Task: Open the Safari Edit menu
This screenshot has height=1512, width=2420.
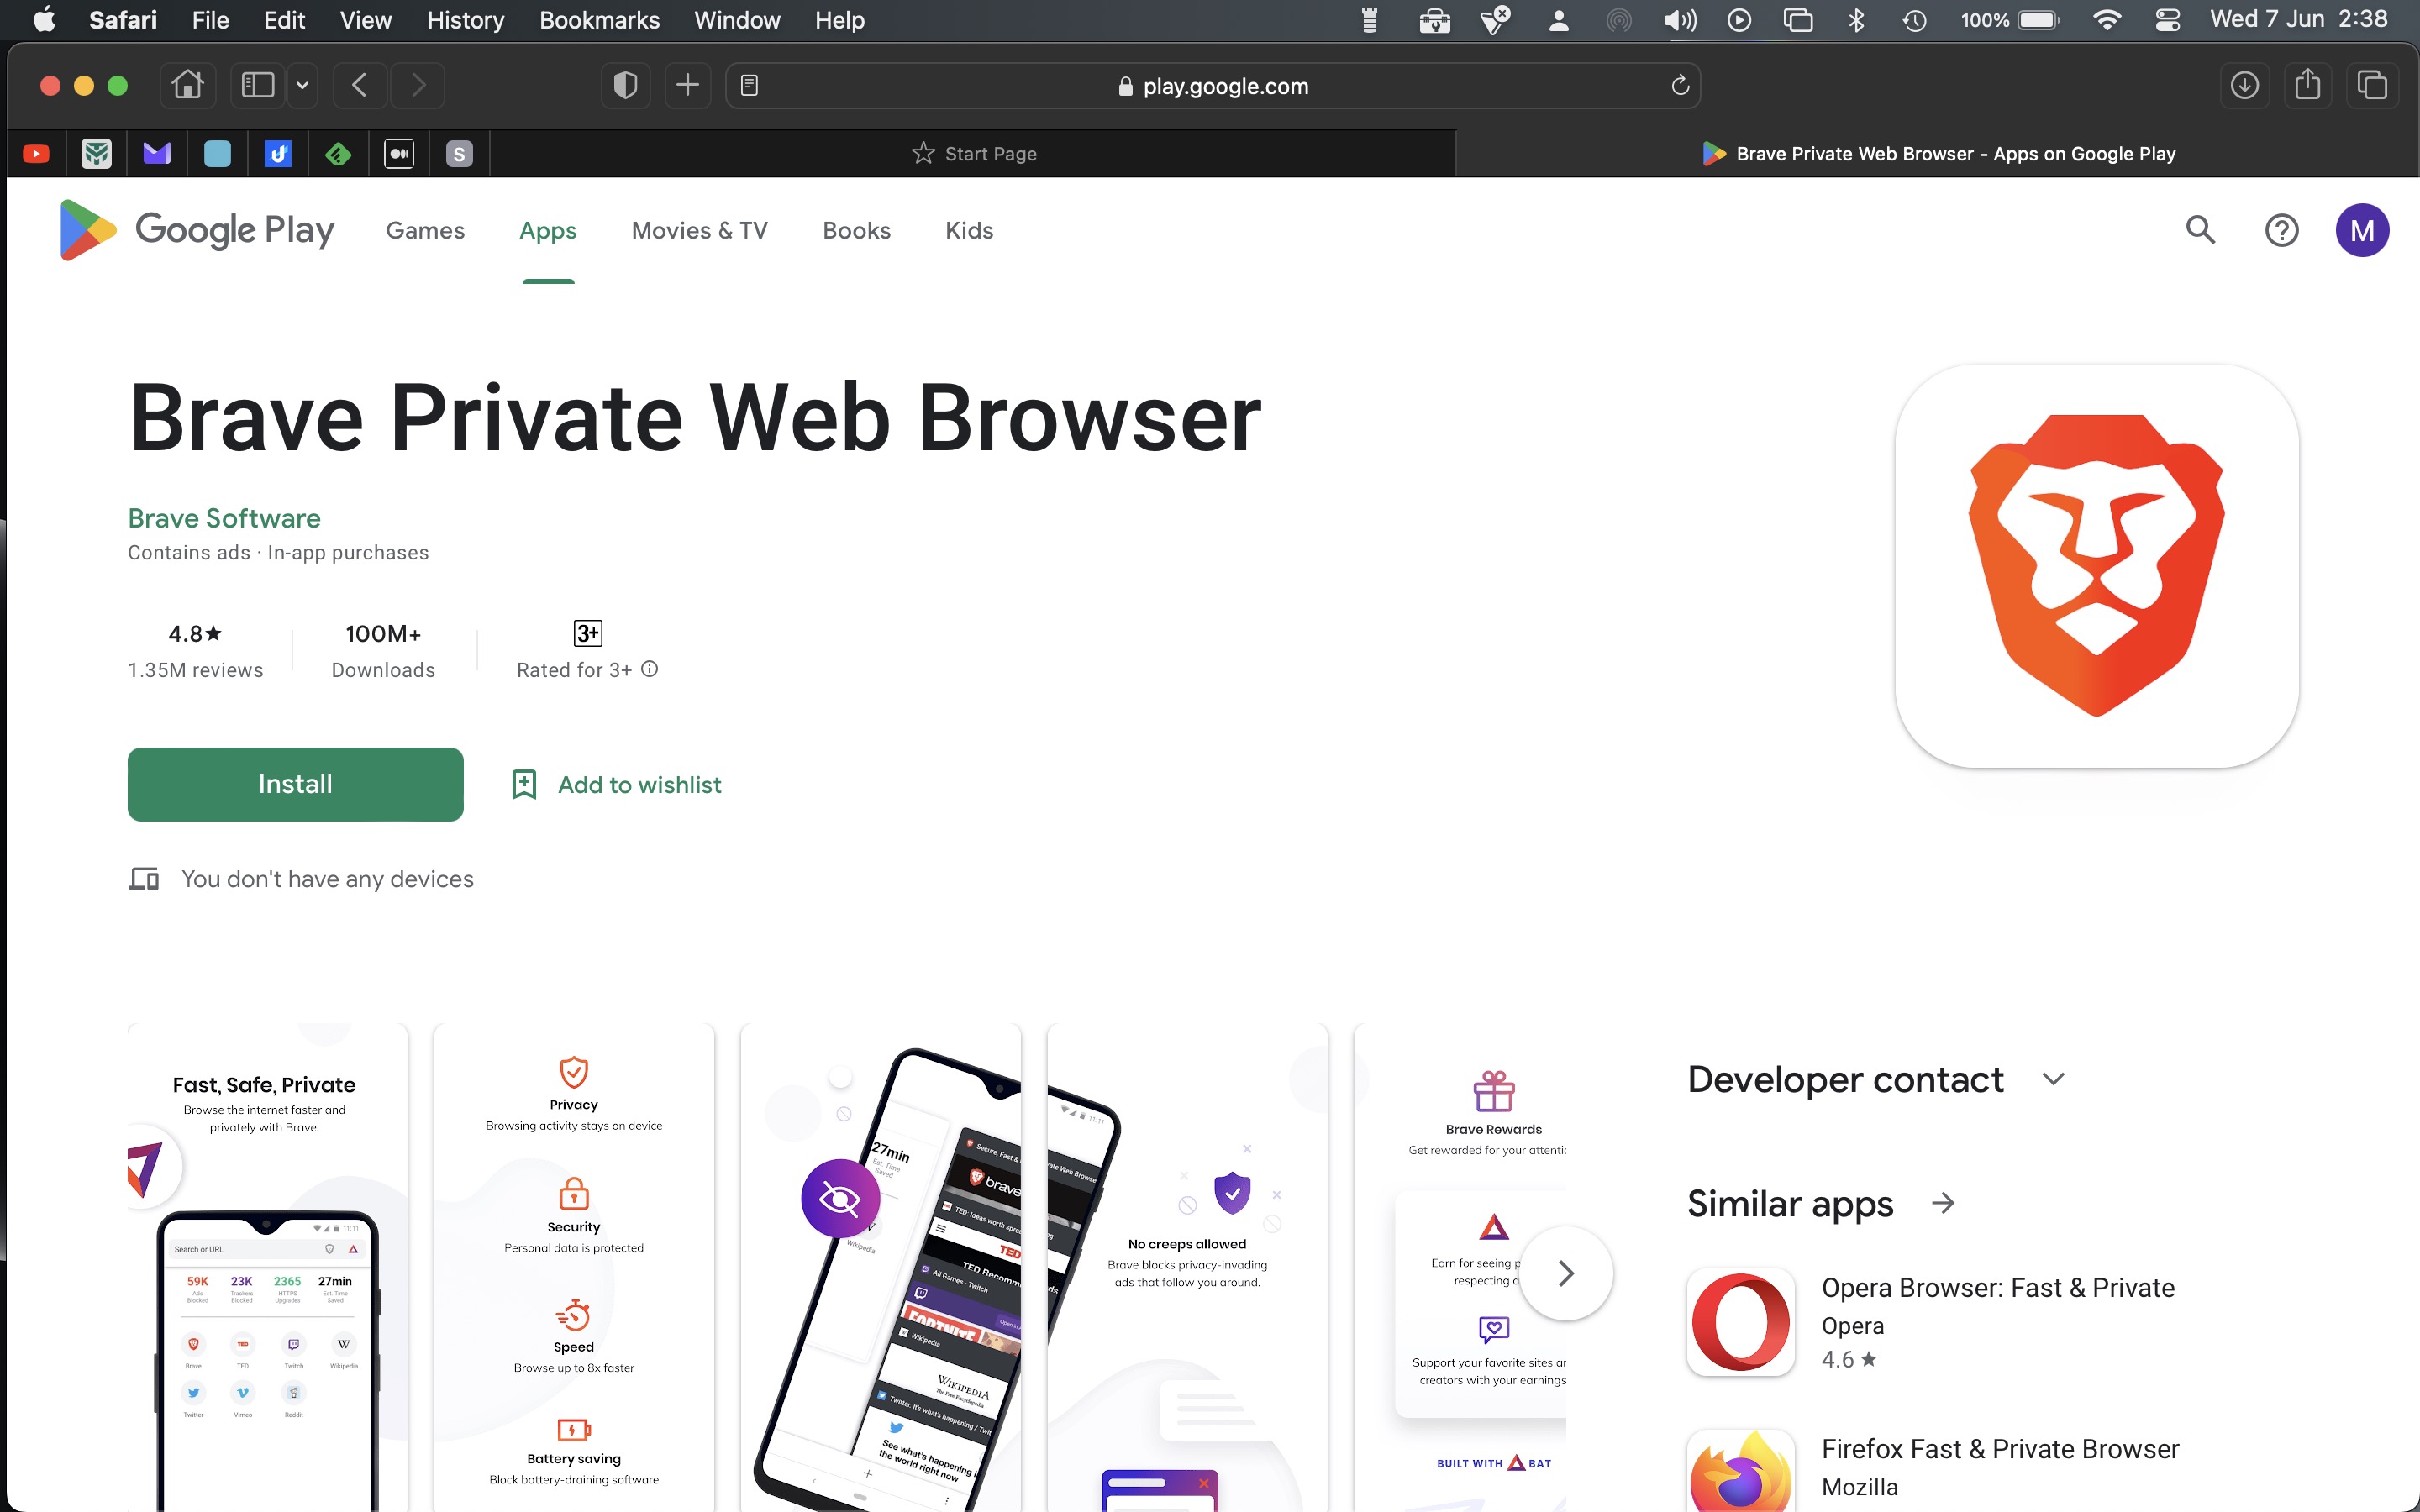Action: [284, 20]
